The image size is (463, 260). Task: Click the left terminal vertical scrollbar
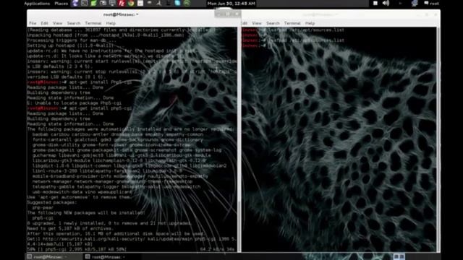(x=239, y=139)
